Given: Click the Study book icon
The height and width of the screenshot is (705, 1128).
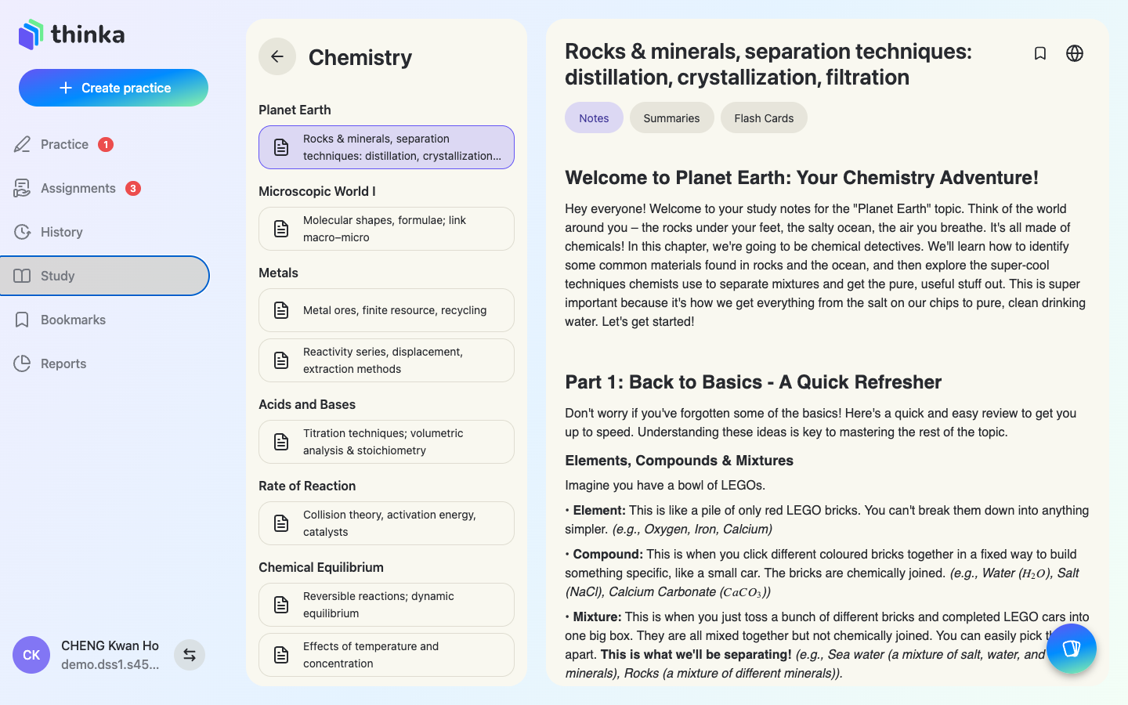Looking at the screenshot, I should [22, 276].
